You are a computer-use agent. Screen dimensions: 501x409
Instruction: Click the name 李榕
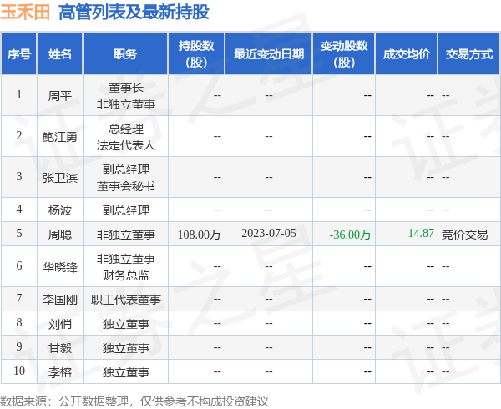coord(60,372)
